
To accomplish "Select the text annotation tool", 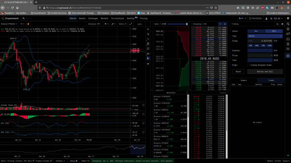I will point(148,34).
